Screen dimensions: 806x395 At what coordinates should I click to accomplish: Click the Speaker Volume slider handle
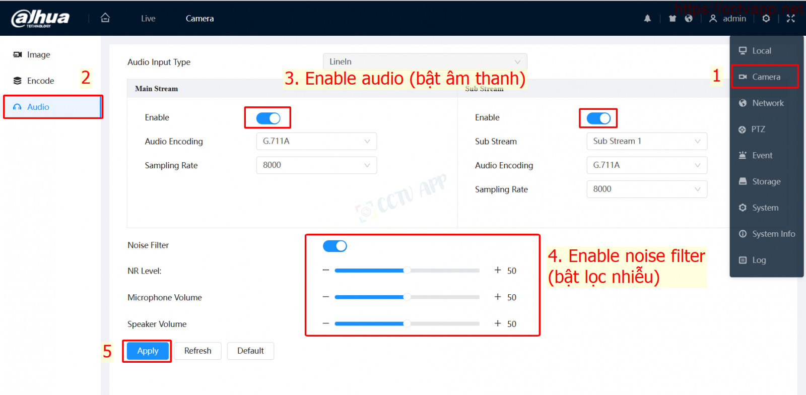click(x=407, y=323)
